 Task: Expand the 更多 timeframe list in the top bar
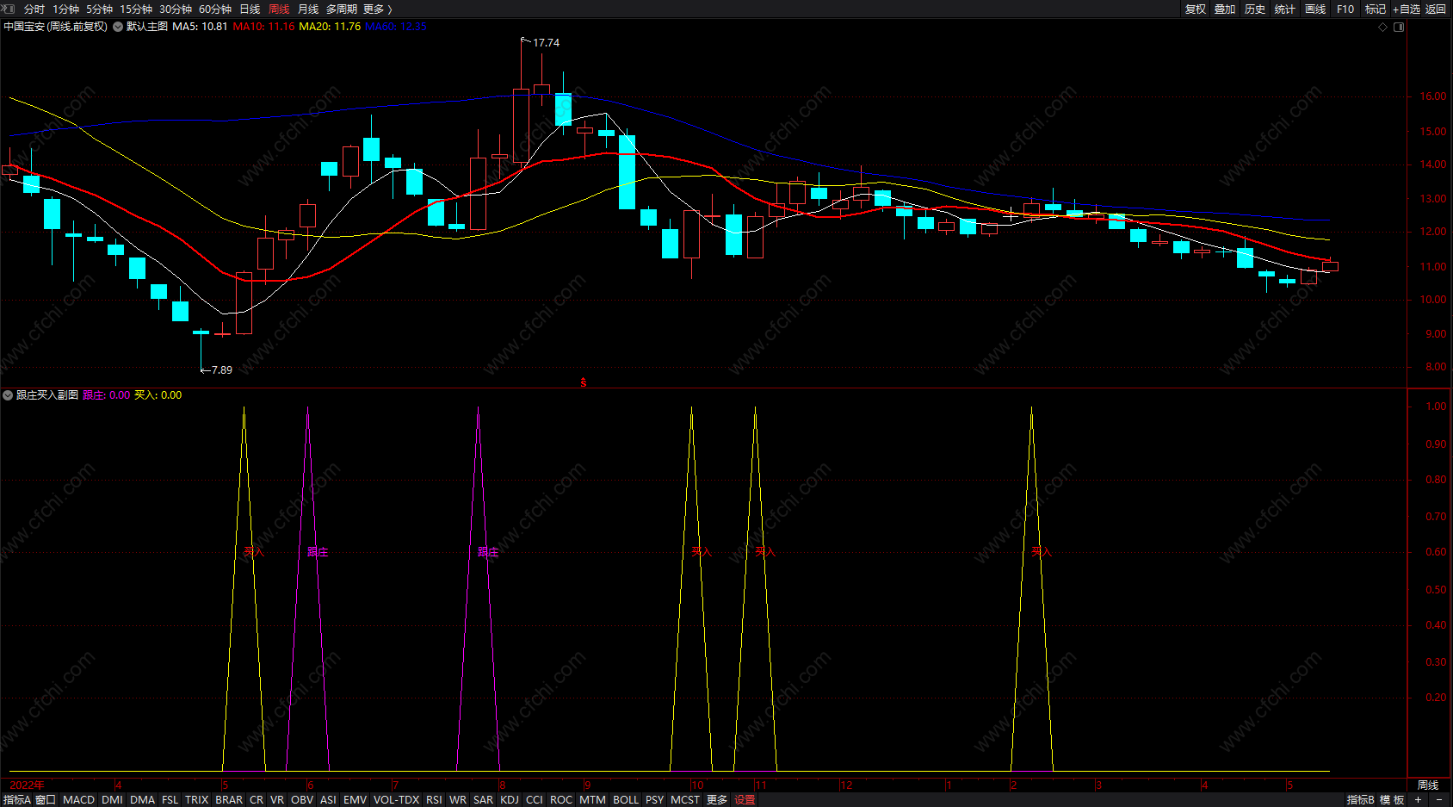pos(377,9)
